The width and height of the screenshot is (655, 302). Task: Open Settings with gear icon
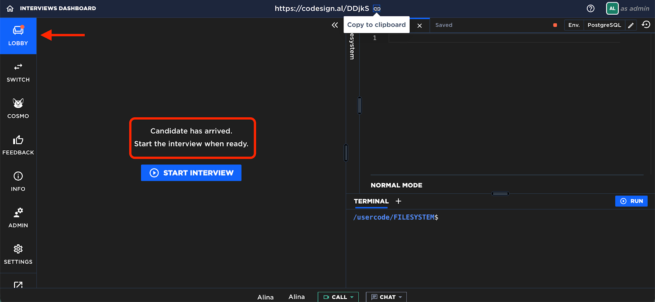click(18, 254)
